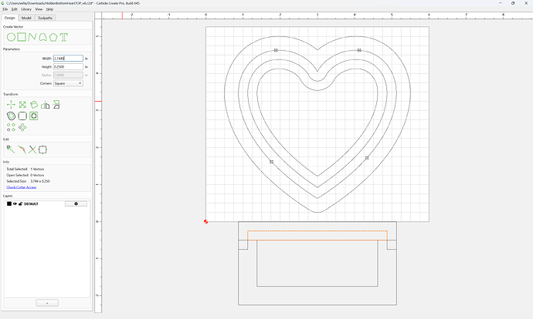Image resolution: width=533 pixels, height=319 pixels.
Task: Open the File menu
Action: point(5,9)
